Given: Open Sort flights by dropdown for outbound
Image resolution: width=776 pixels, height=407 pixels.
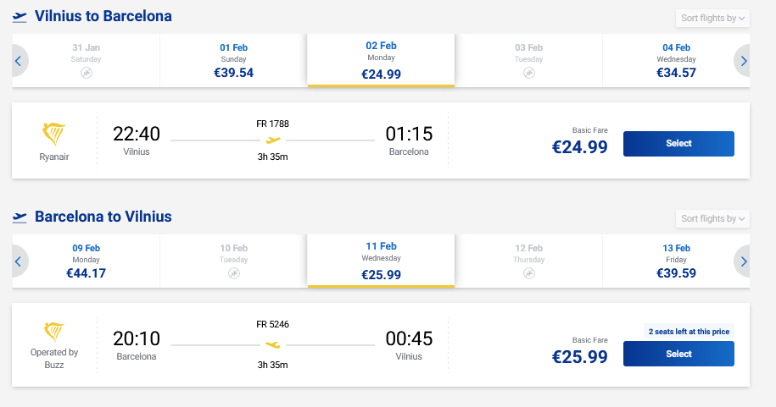Looking at the screenshot, I should (x=712, y=18).
